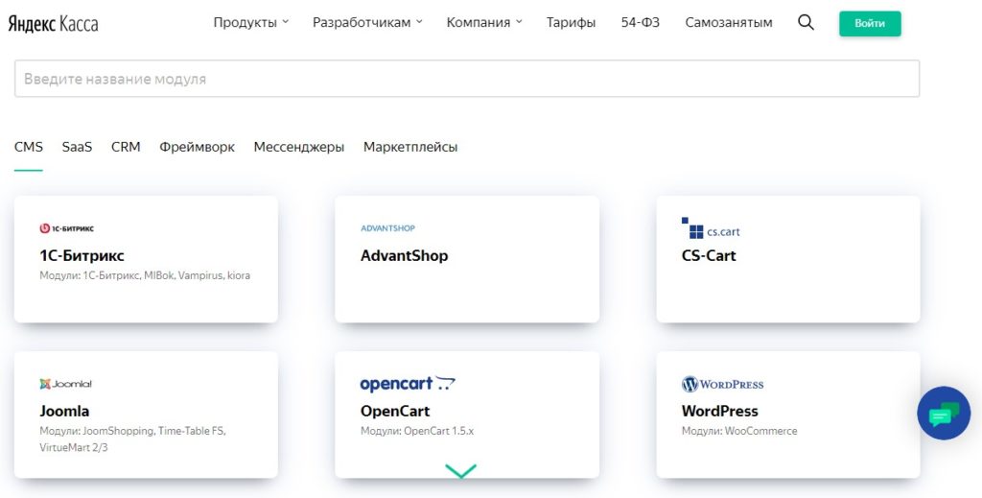Expand the Разработчикам dropdown menu
This screenshot has width=982, height=498.
click(367, 23)
